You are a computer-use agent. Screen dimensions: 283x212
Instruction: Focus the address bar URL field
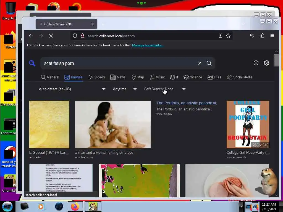coord(152,36)
